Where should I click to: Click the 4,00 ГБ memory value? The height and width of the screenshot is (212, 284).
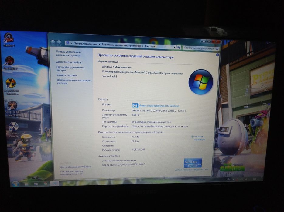(135, 115)
